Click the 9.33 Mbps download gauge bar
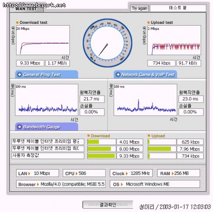Image resolution: width=213 pixels, height=212 pixels. (x=101, y=156)
